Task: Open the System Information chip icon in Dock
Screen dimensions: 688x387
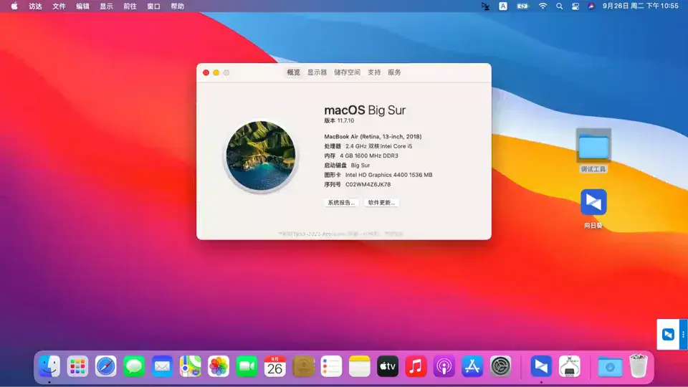Action: pos(570,366)
